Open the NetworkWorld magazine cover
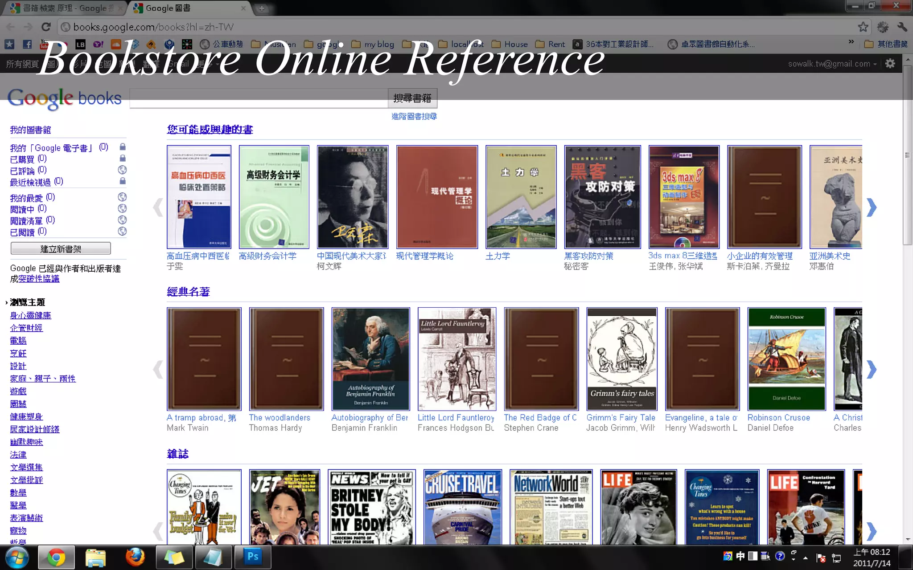Screen dimensions: 913x570 pos(551,507)
